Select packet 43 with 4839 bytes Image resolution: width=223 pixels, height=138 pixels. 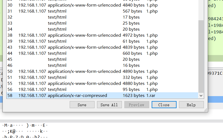click(102, 47)
